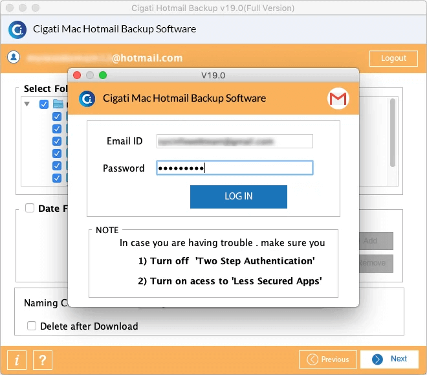Uncheck the first subfolder checkbox
Image resolution: width=427 pixels, height=375 pixels.
tap(57, 117)
